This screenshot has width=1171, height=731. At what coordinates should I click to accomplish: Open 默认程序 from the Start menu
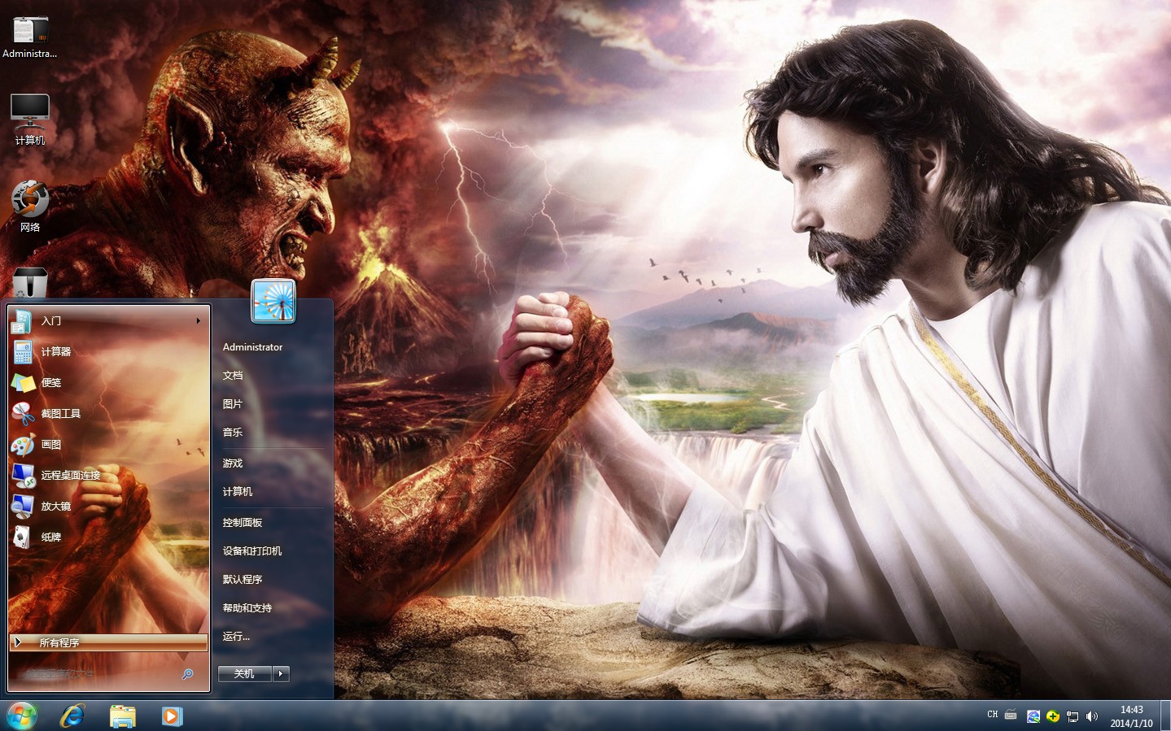pos(243,580)
